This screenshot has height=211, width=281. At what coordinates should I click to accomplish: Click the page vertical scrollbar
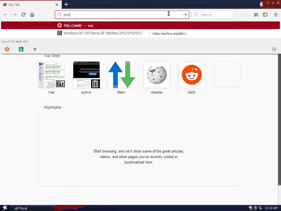(x=279, y=119)
